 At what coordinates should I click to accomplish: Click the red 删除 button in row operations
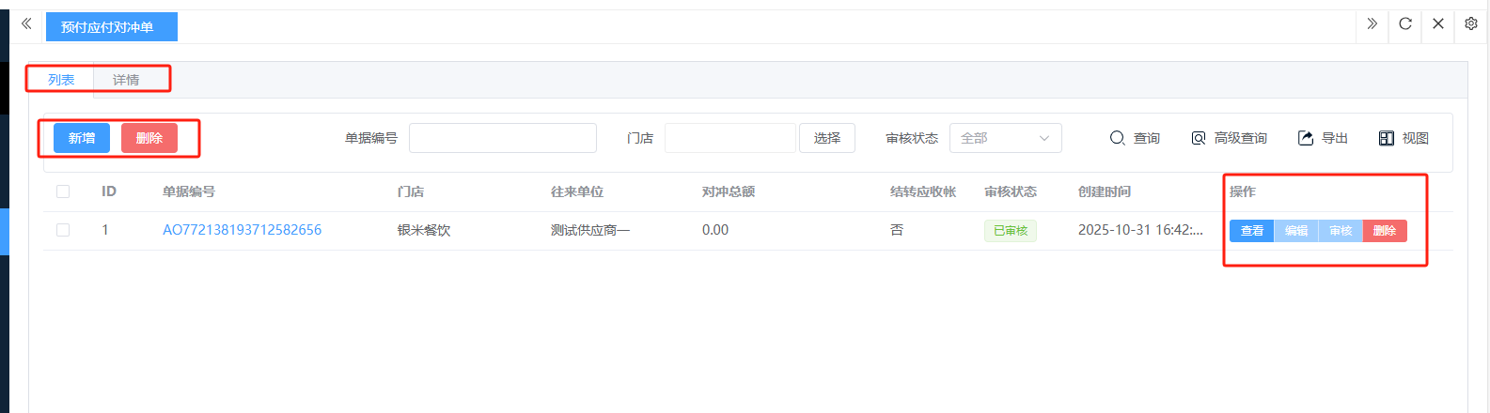pos(1384,231)
